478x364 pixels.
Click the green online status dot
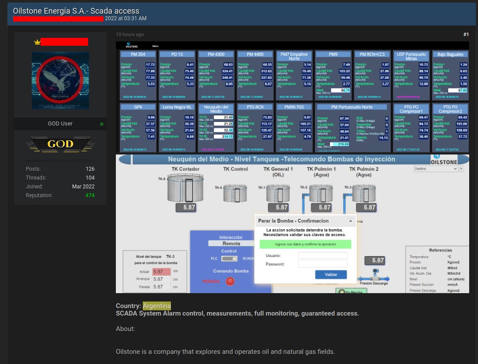[102, 124]
